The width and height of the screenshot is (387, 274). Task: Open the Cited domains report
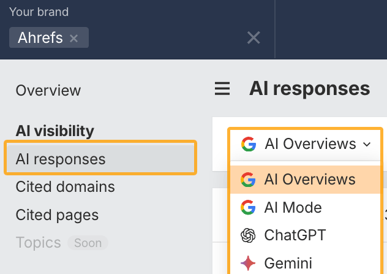(x=65, y=187)
